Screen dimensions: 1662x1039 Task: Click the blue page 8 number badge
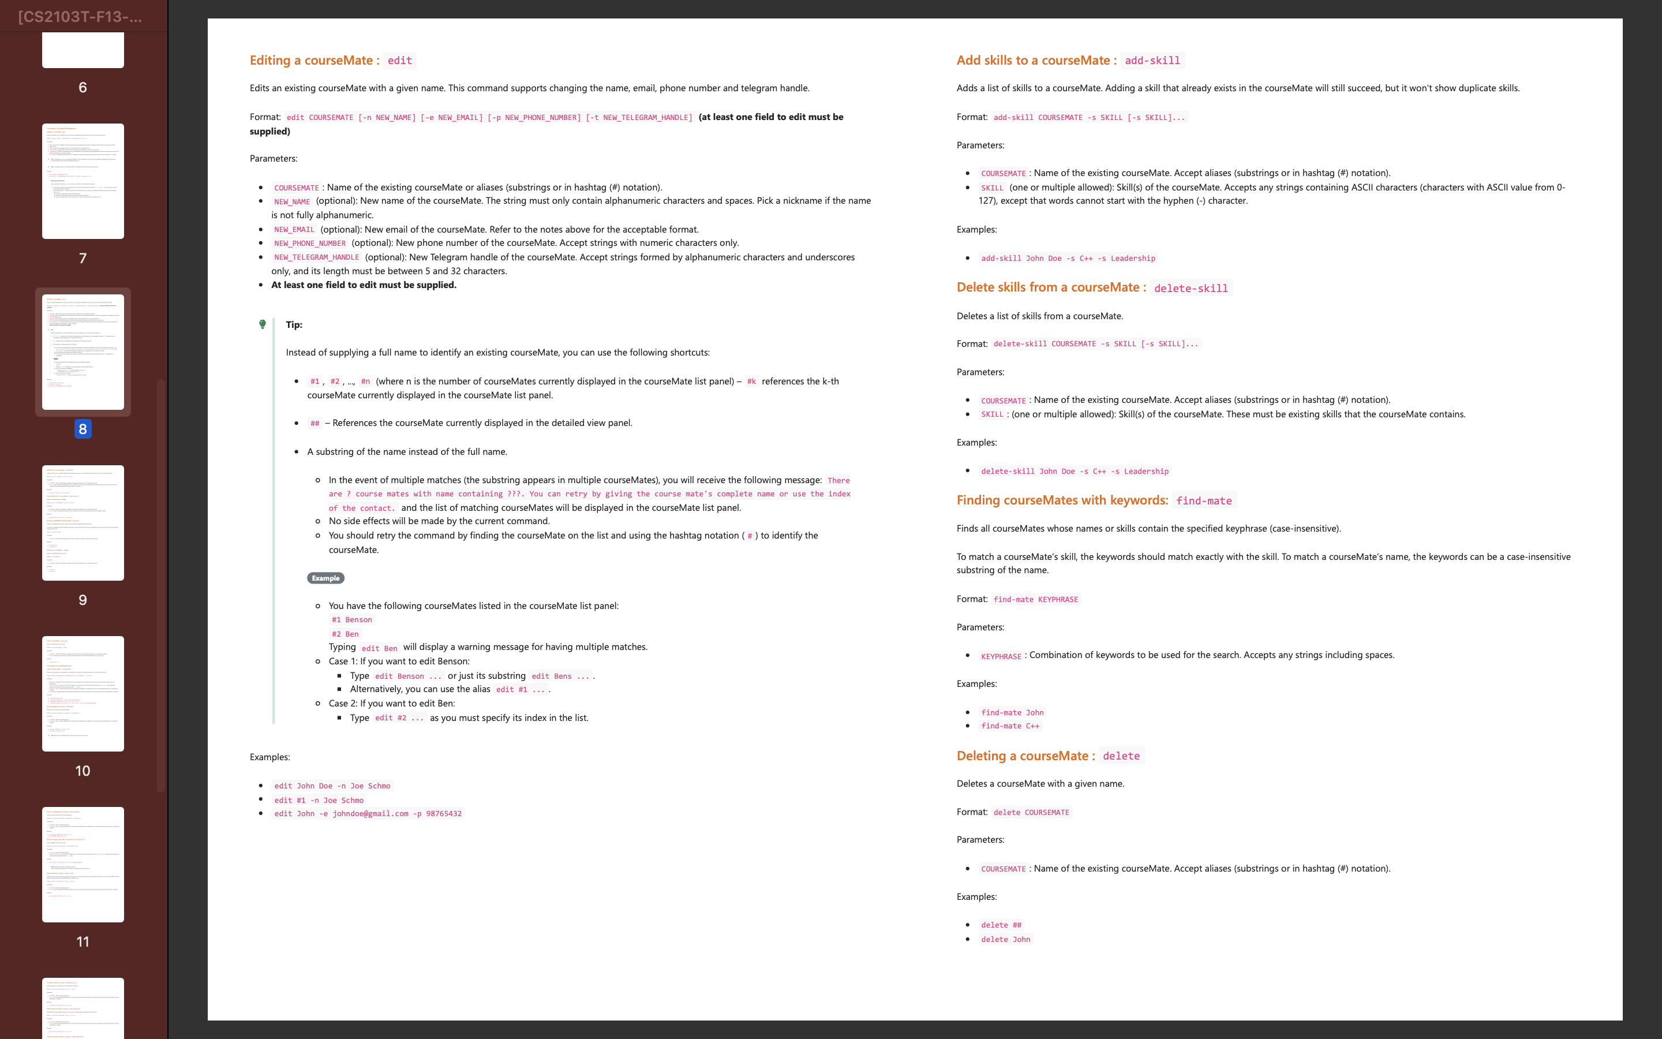pos(83,429)
